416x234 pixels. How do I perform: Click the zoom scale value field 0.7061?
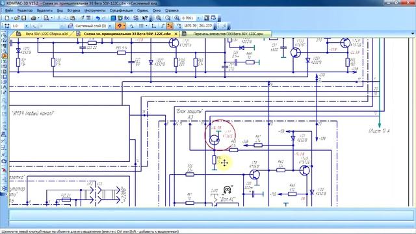point(188,18)
